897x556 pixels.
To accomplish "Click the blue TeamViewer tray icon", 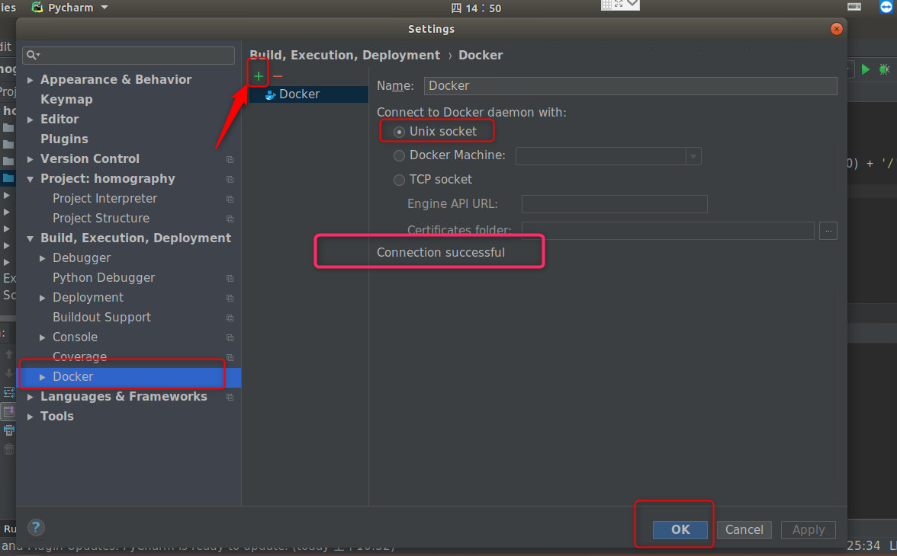I will pyautogui.click(x=886, y=7).
